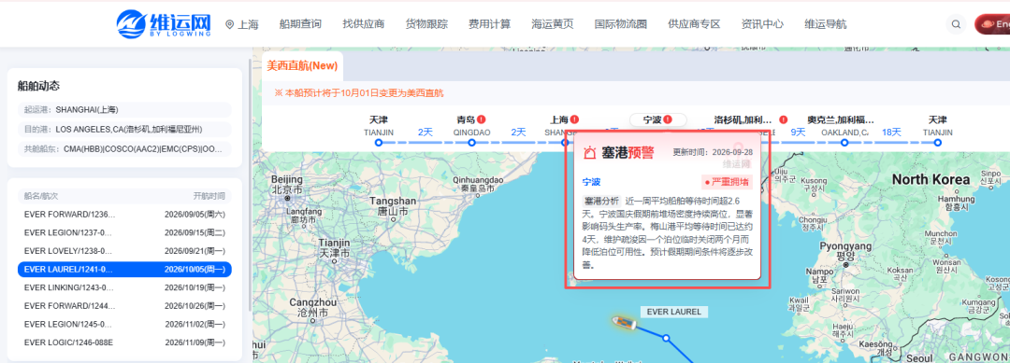Open the 货物跟踪 menu
Viewport: 1010px width, 363px height.
pos(426,24)
